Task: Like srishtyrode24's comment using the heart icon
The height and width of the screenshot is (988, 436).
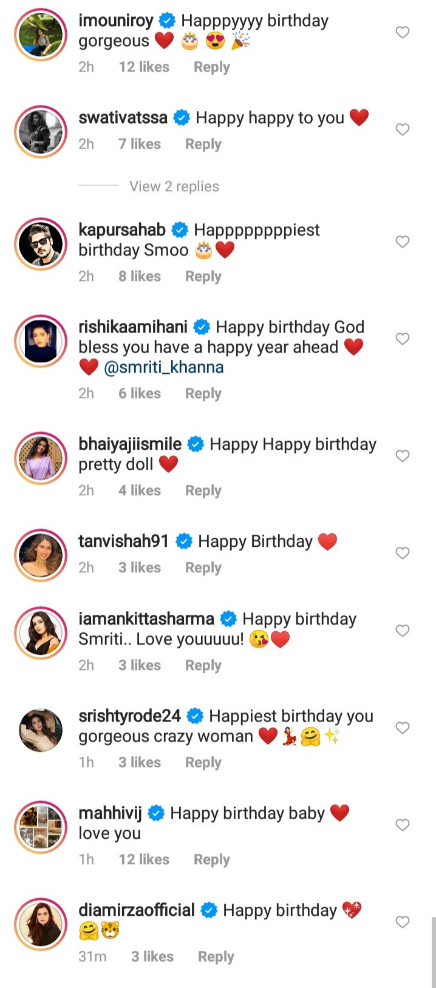Action: tap(403, 728)
